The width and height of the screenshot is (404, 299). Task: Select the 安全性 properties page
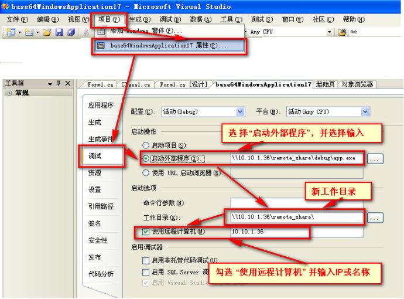[98, 240]
